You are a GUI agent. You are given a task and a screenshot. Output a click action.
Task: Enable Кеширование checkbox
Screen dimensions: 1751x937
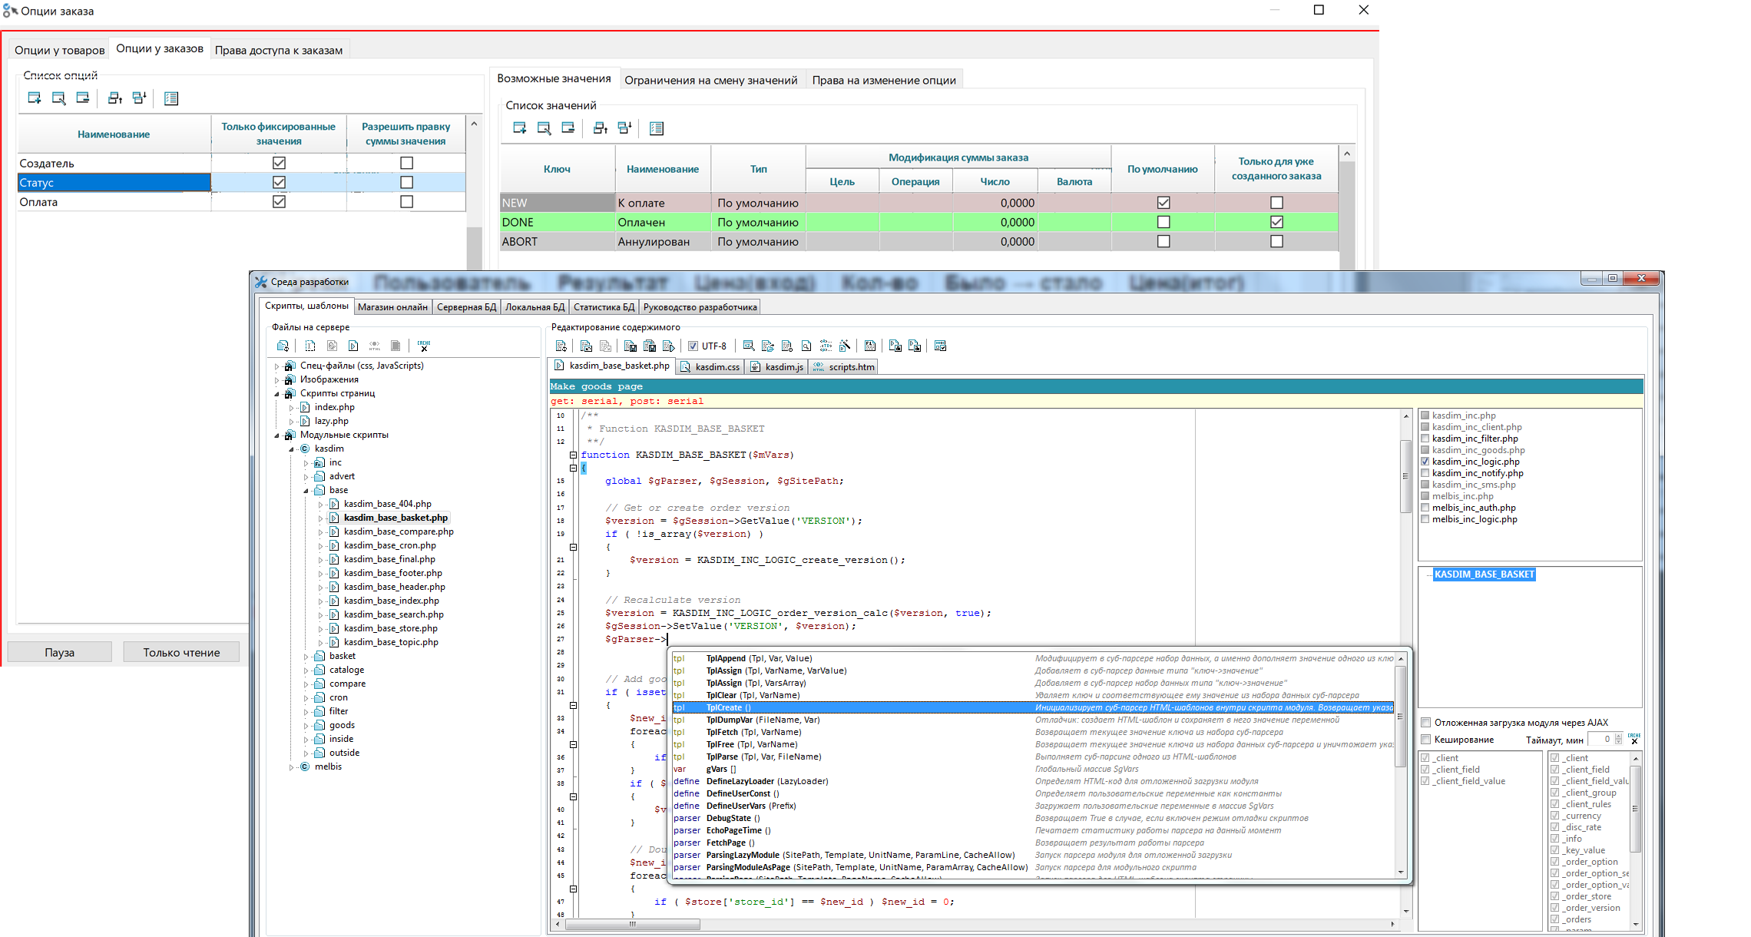tap(1425, 740)
